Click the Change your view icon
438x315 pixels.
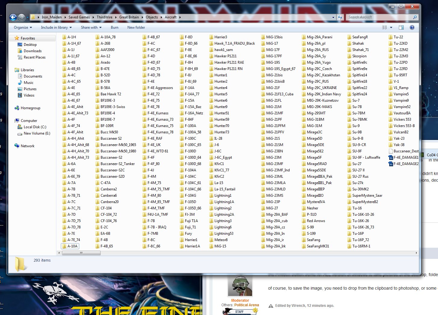coord(385,27)
